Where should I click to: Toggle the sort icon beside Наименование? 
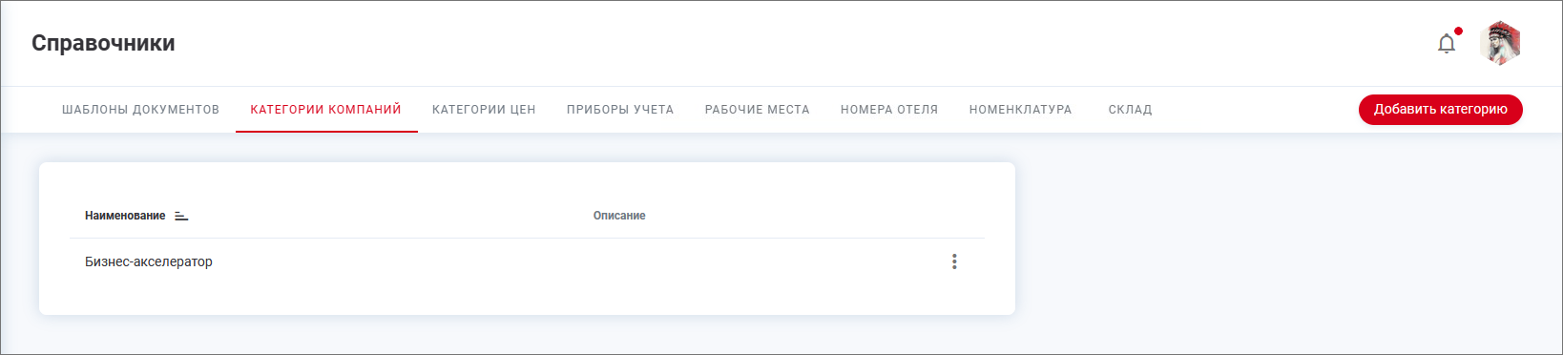coord(181,216)
